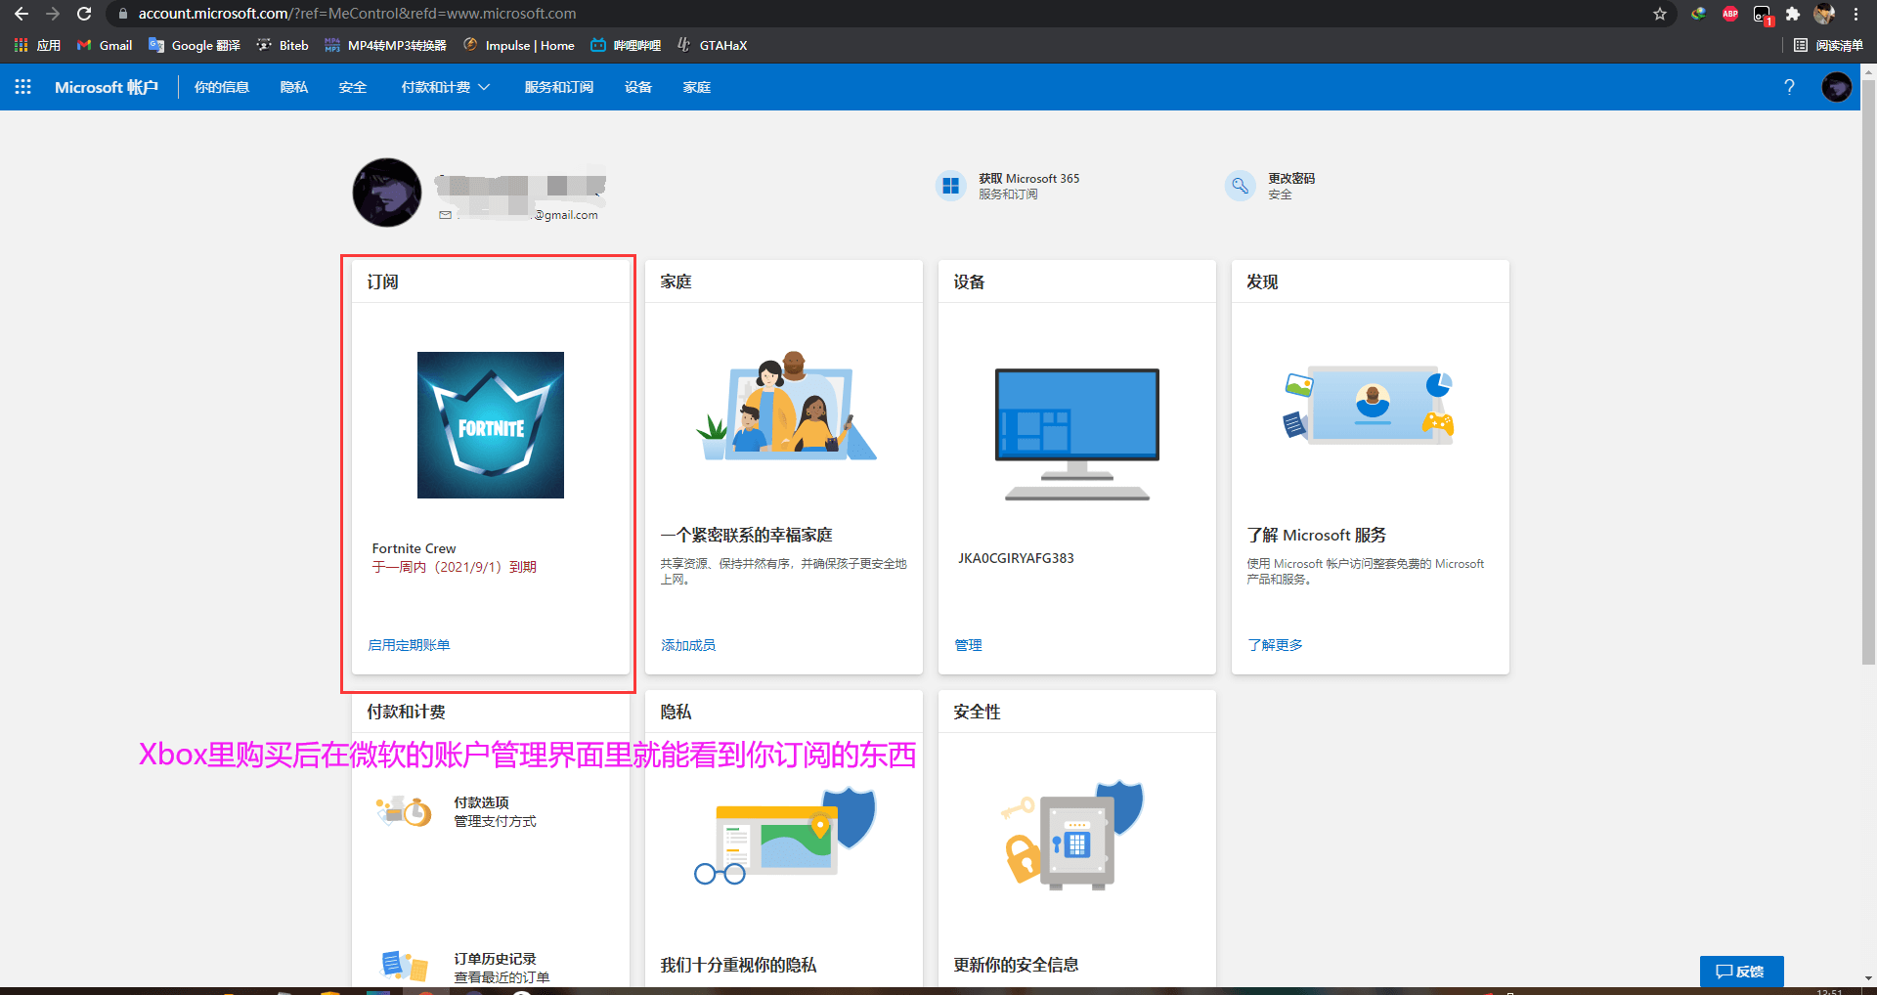Click the 订阅 card heading
Viewport: 1877px width, 995px height.
click(382, 281)
